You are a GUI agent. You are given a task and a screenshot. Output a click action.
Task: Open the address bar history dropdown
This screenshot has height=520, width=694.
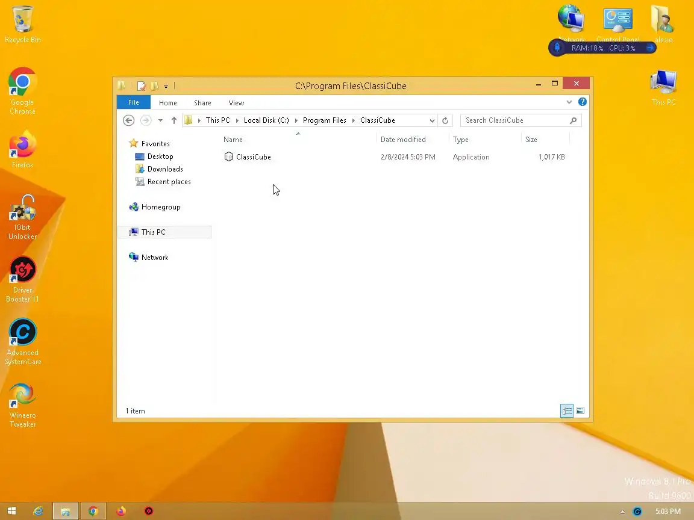[x=432, y=120]
